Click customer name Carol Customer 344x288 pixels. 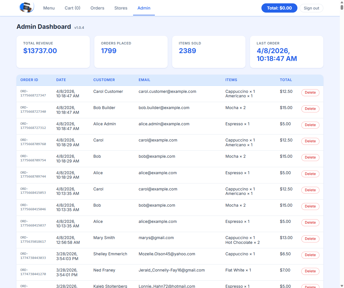click(x=108, y=91)
